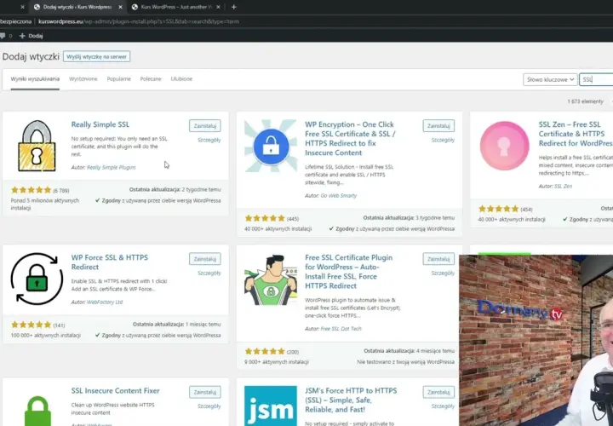The height and width of the screenshot is (426, 613).
Task: Open the Really Simple SSL padlock icon
Action: point(37,146)
